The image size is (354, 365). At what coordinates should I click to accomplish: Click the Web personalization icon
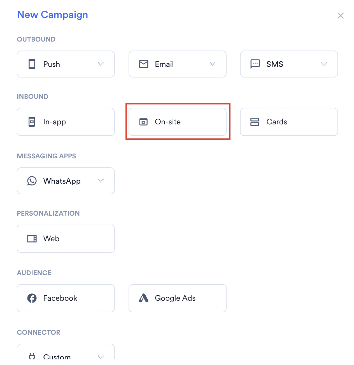(x=32, y=238)
